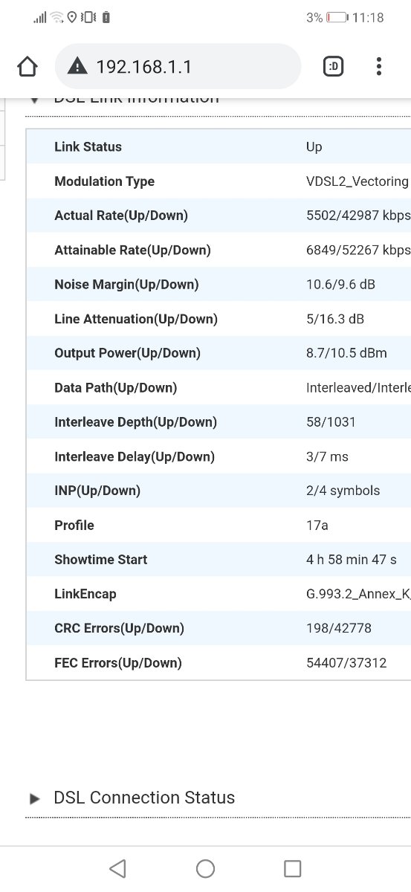Tap the Actual Rate(Up/Down) label
The width and height of the screenshot is (411, 892).
tap(121, 216)
